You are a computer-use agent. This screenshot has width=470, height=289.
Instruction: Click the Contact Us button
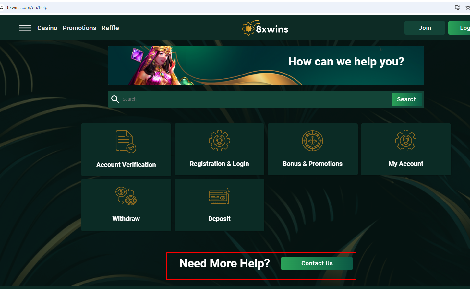coord(317,263)
